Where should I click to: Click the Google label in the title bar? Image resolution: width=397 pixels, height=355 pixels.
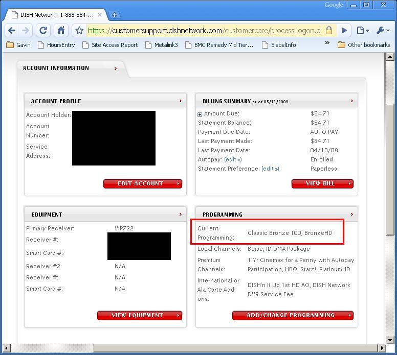334,5
